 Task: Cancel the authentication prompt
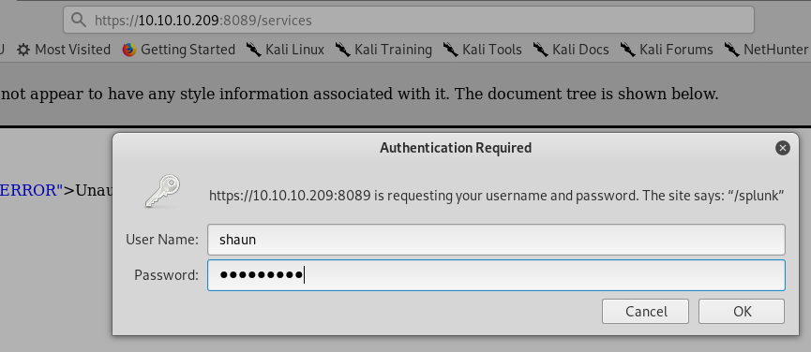click(645, 311)
